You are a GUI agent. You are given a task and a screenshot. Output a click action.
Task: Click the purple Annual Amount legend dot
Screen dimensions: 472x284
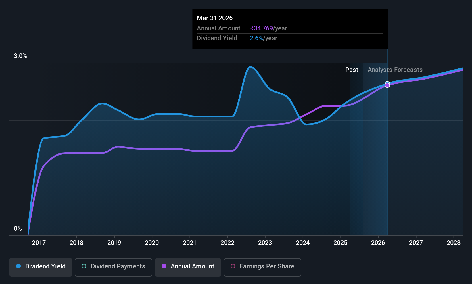(164, 266)
